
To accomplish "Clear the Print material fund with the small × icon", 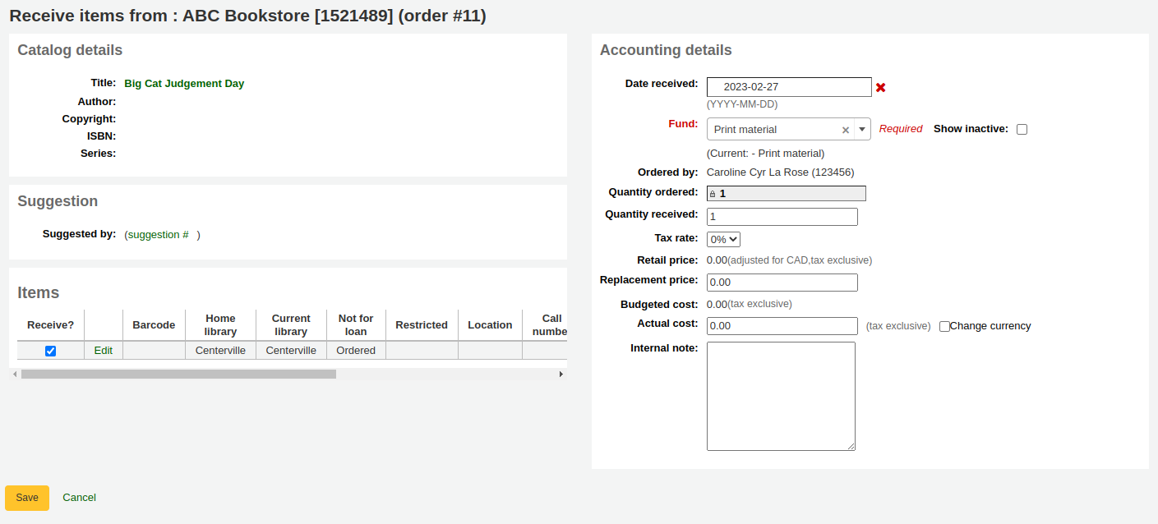I will click(845, 129).
